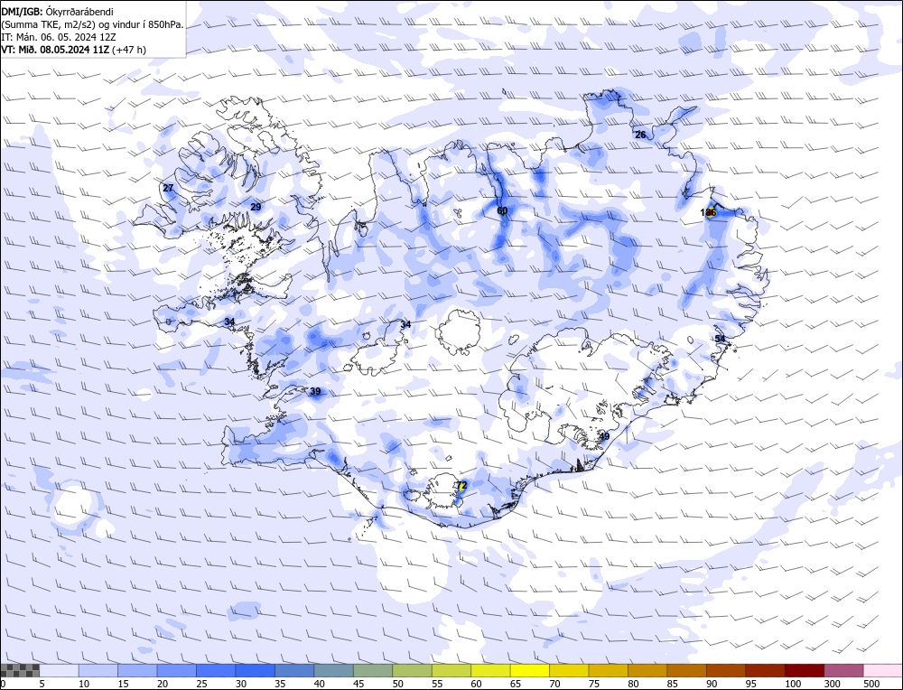Pick the legend swatch between 30 and 35
Screen dimensions: 903x690
(256, 670)
